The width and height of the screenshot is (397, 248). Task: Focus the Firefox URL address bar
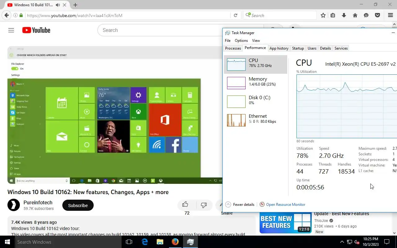point(127,15)
